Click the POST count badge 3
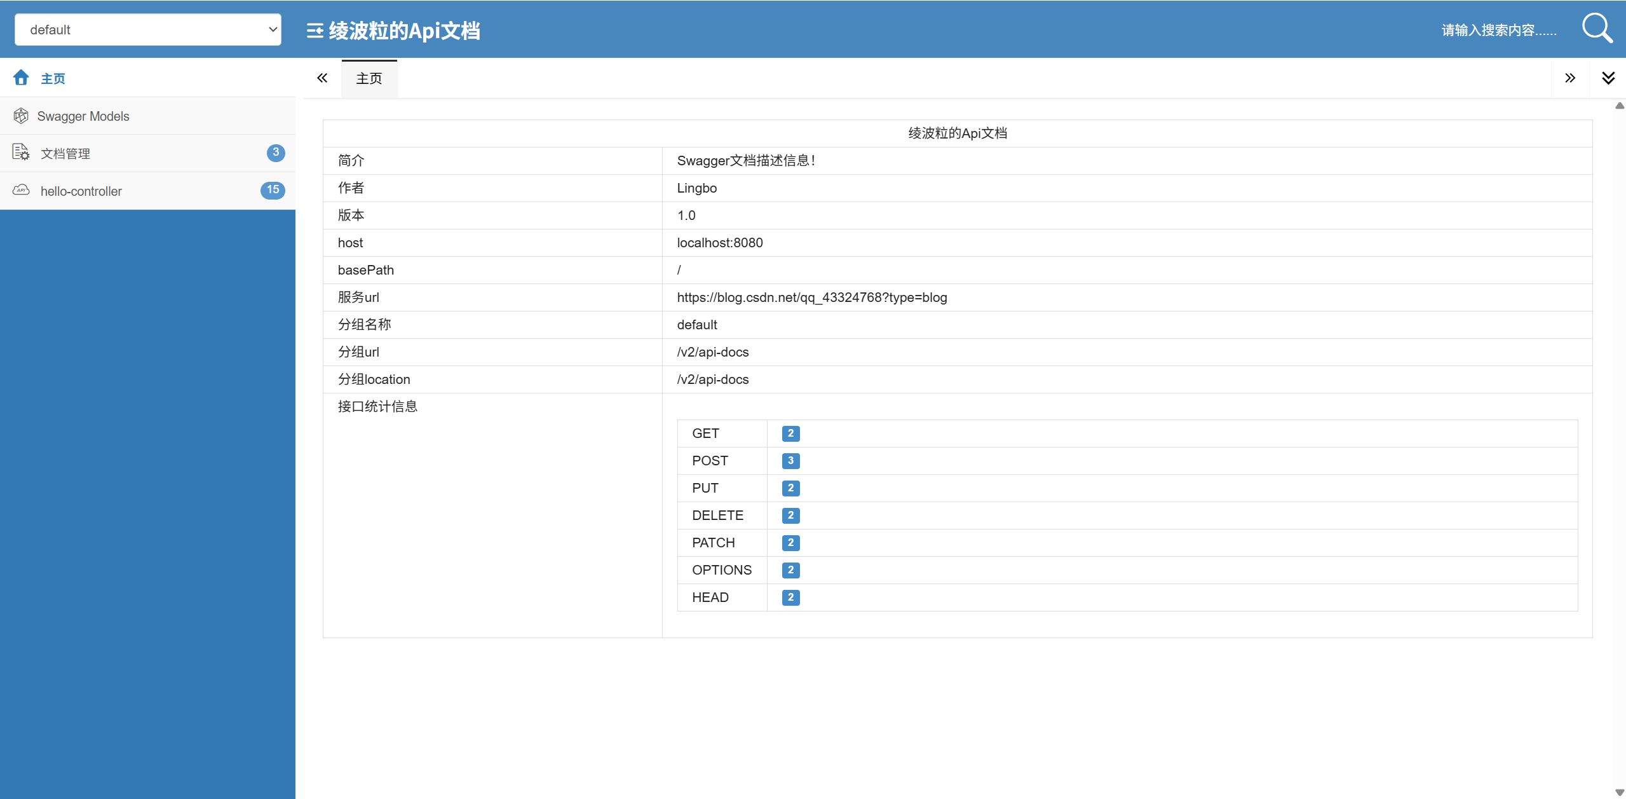This screenshot has height=799, width=1626. coord(790,461)
